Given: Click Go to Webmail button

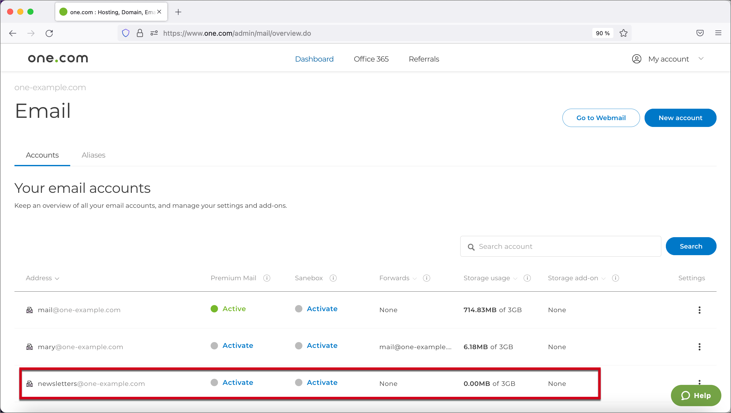Looking at the screenshot, I should [x=601, y=118].
